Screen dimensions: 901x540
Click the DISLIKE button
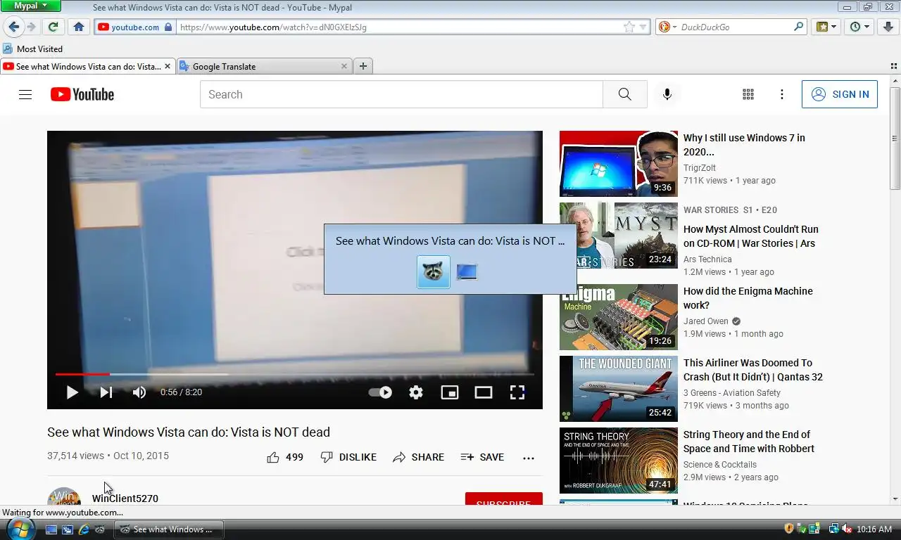(x=348, y=457)
